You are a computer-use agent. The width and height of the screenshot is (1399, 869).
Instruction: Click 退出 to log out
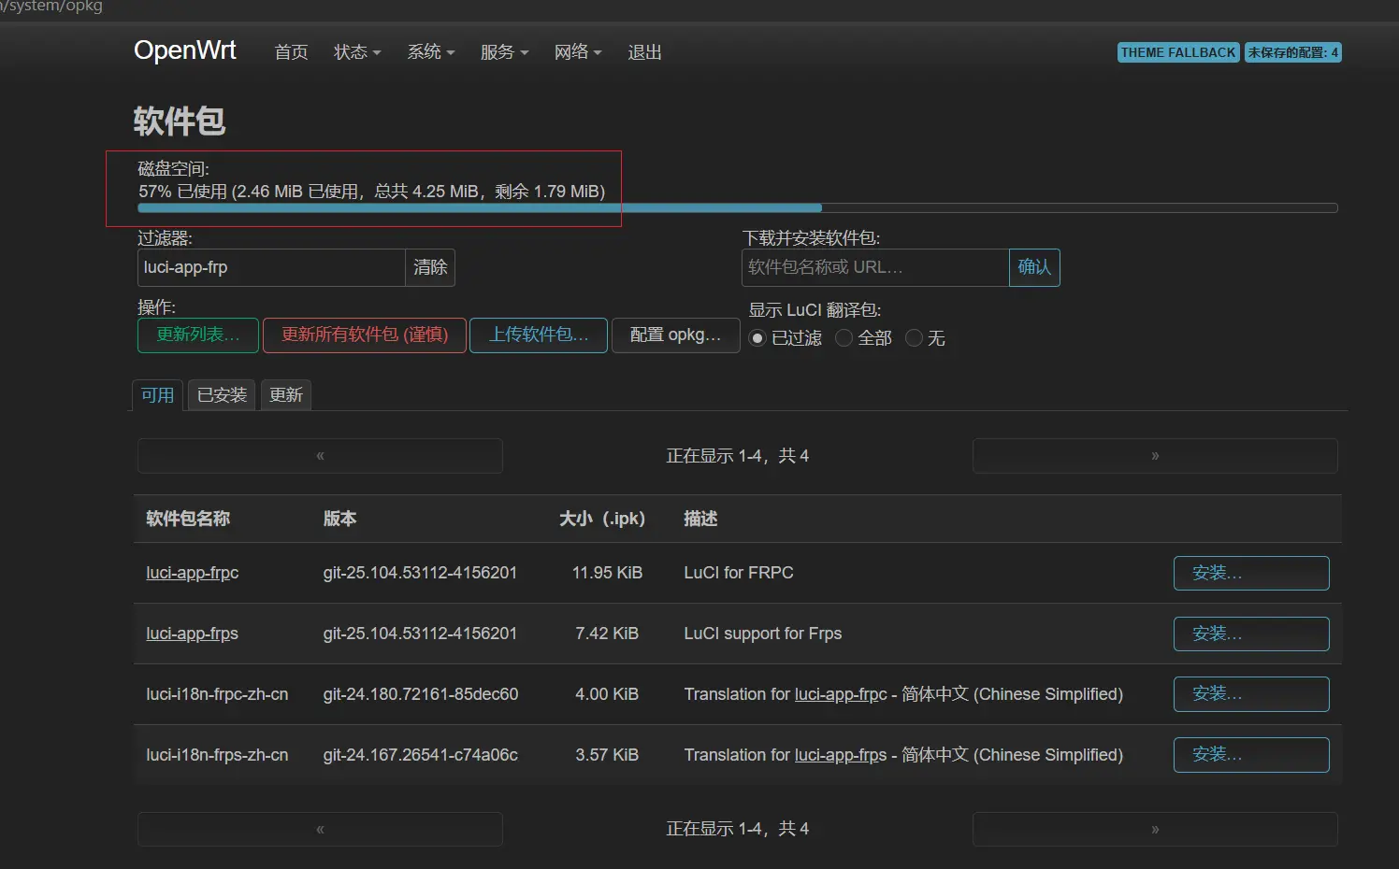point(644,52)
